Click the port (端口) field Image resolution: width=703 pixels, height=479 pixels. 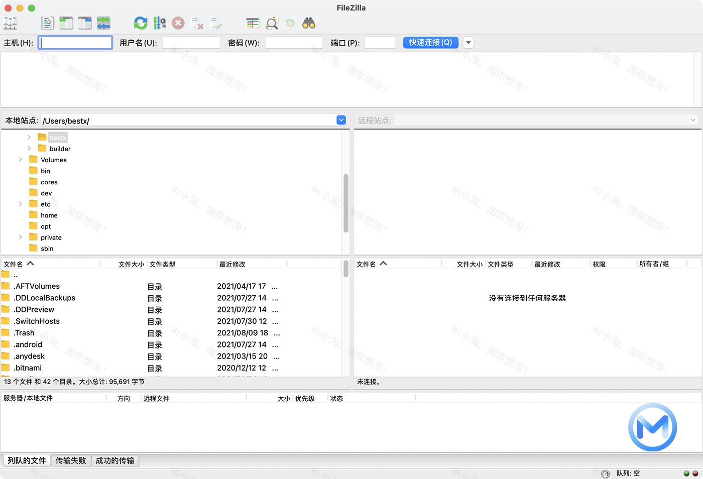coord(380,43)
